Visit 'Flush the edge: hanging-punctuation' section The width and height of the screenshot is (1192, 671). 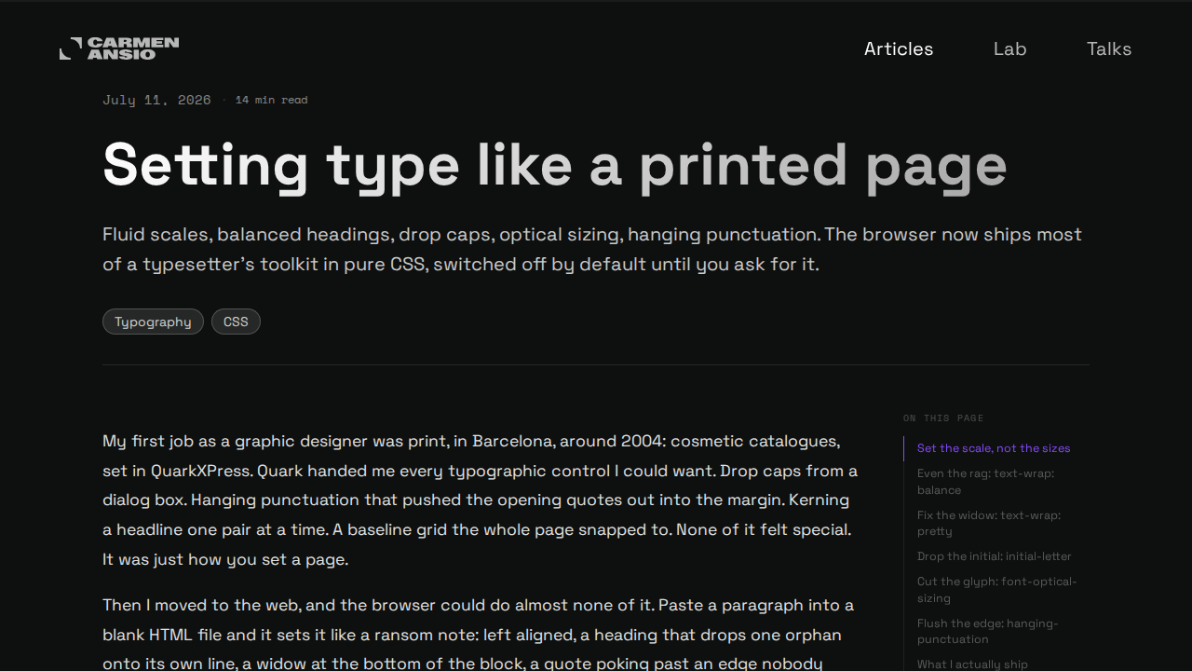point(987,631)
